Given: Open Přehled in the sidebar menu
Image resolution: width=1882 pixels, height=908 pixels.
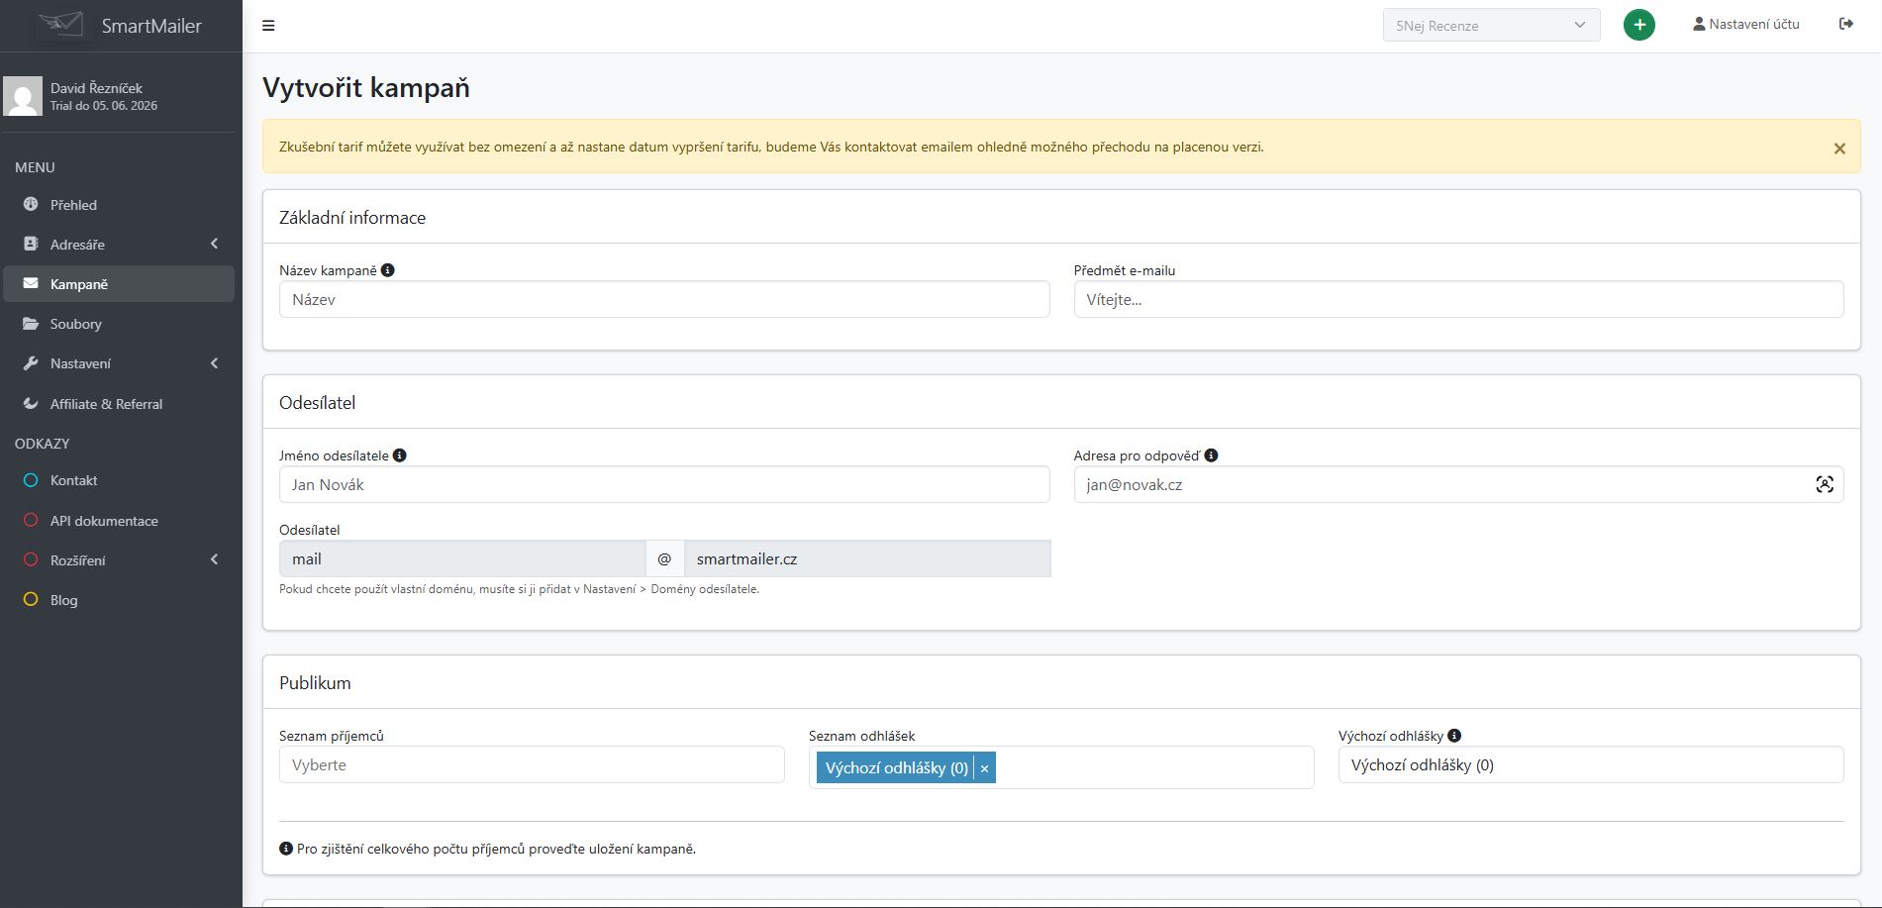Looking at the screenshot, I should pos(119,205).
